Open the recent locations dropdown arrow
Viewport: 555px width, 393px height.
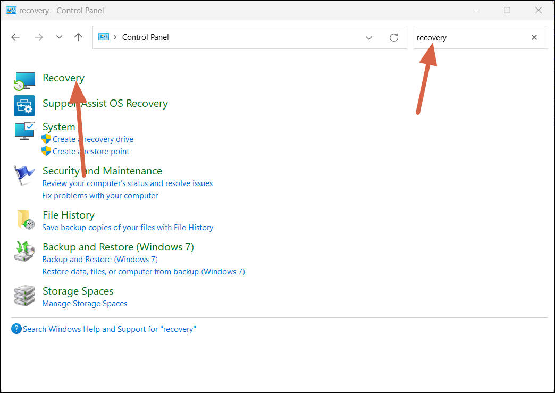tap(59, 37)
